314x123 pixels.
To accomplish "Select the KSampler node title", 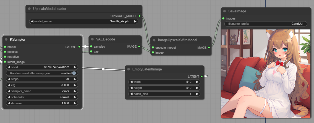I will 18,40.
